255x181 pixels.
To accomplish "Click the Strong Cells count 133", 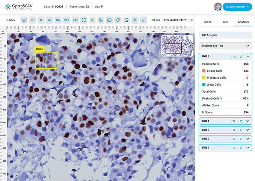I will [246, 71].
